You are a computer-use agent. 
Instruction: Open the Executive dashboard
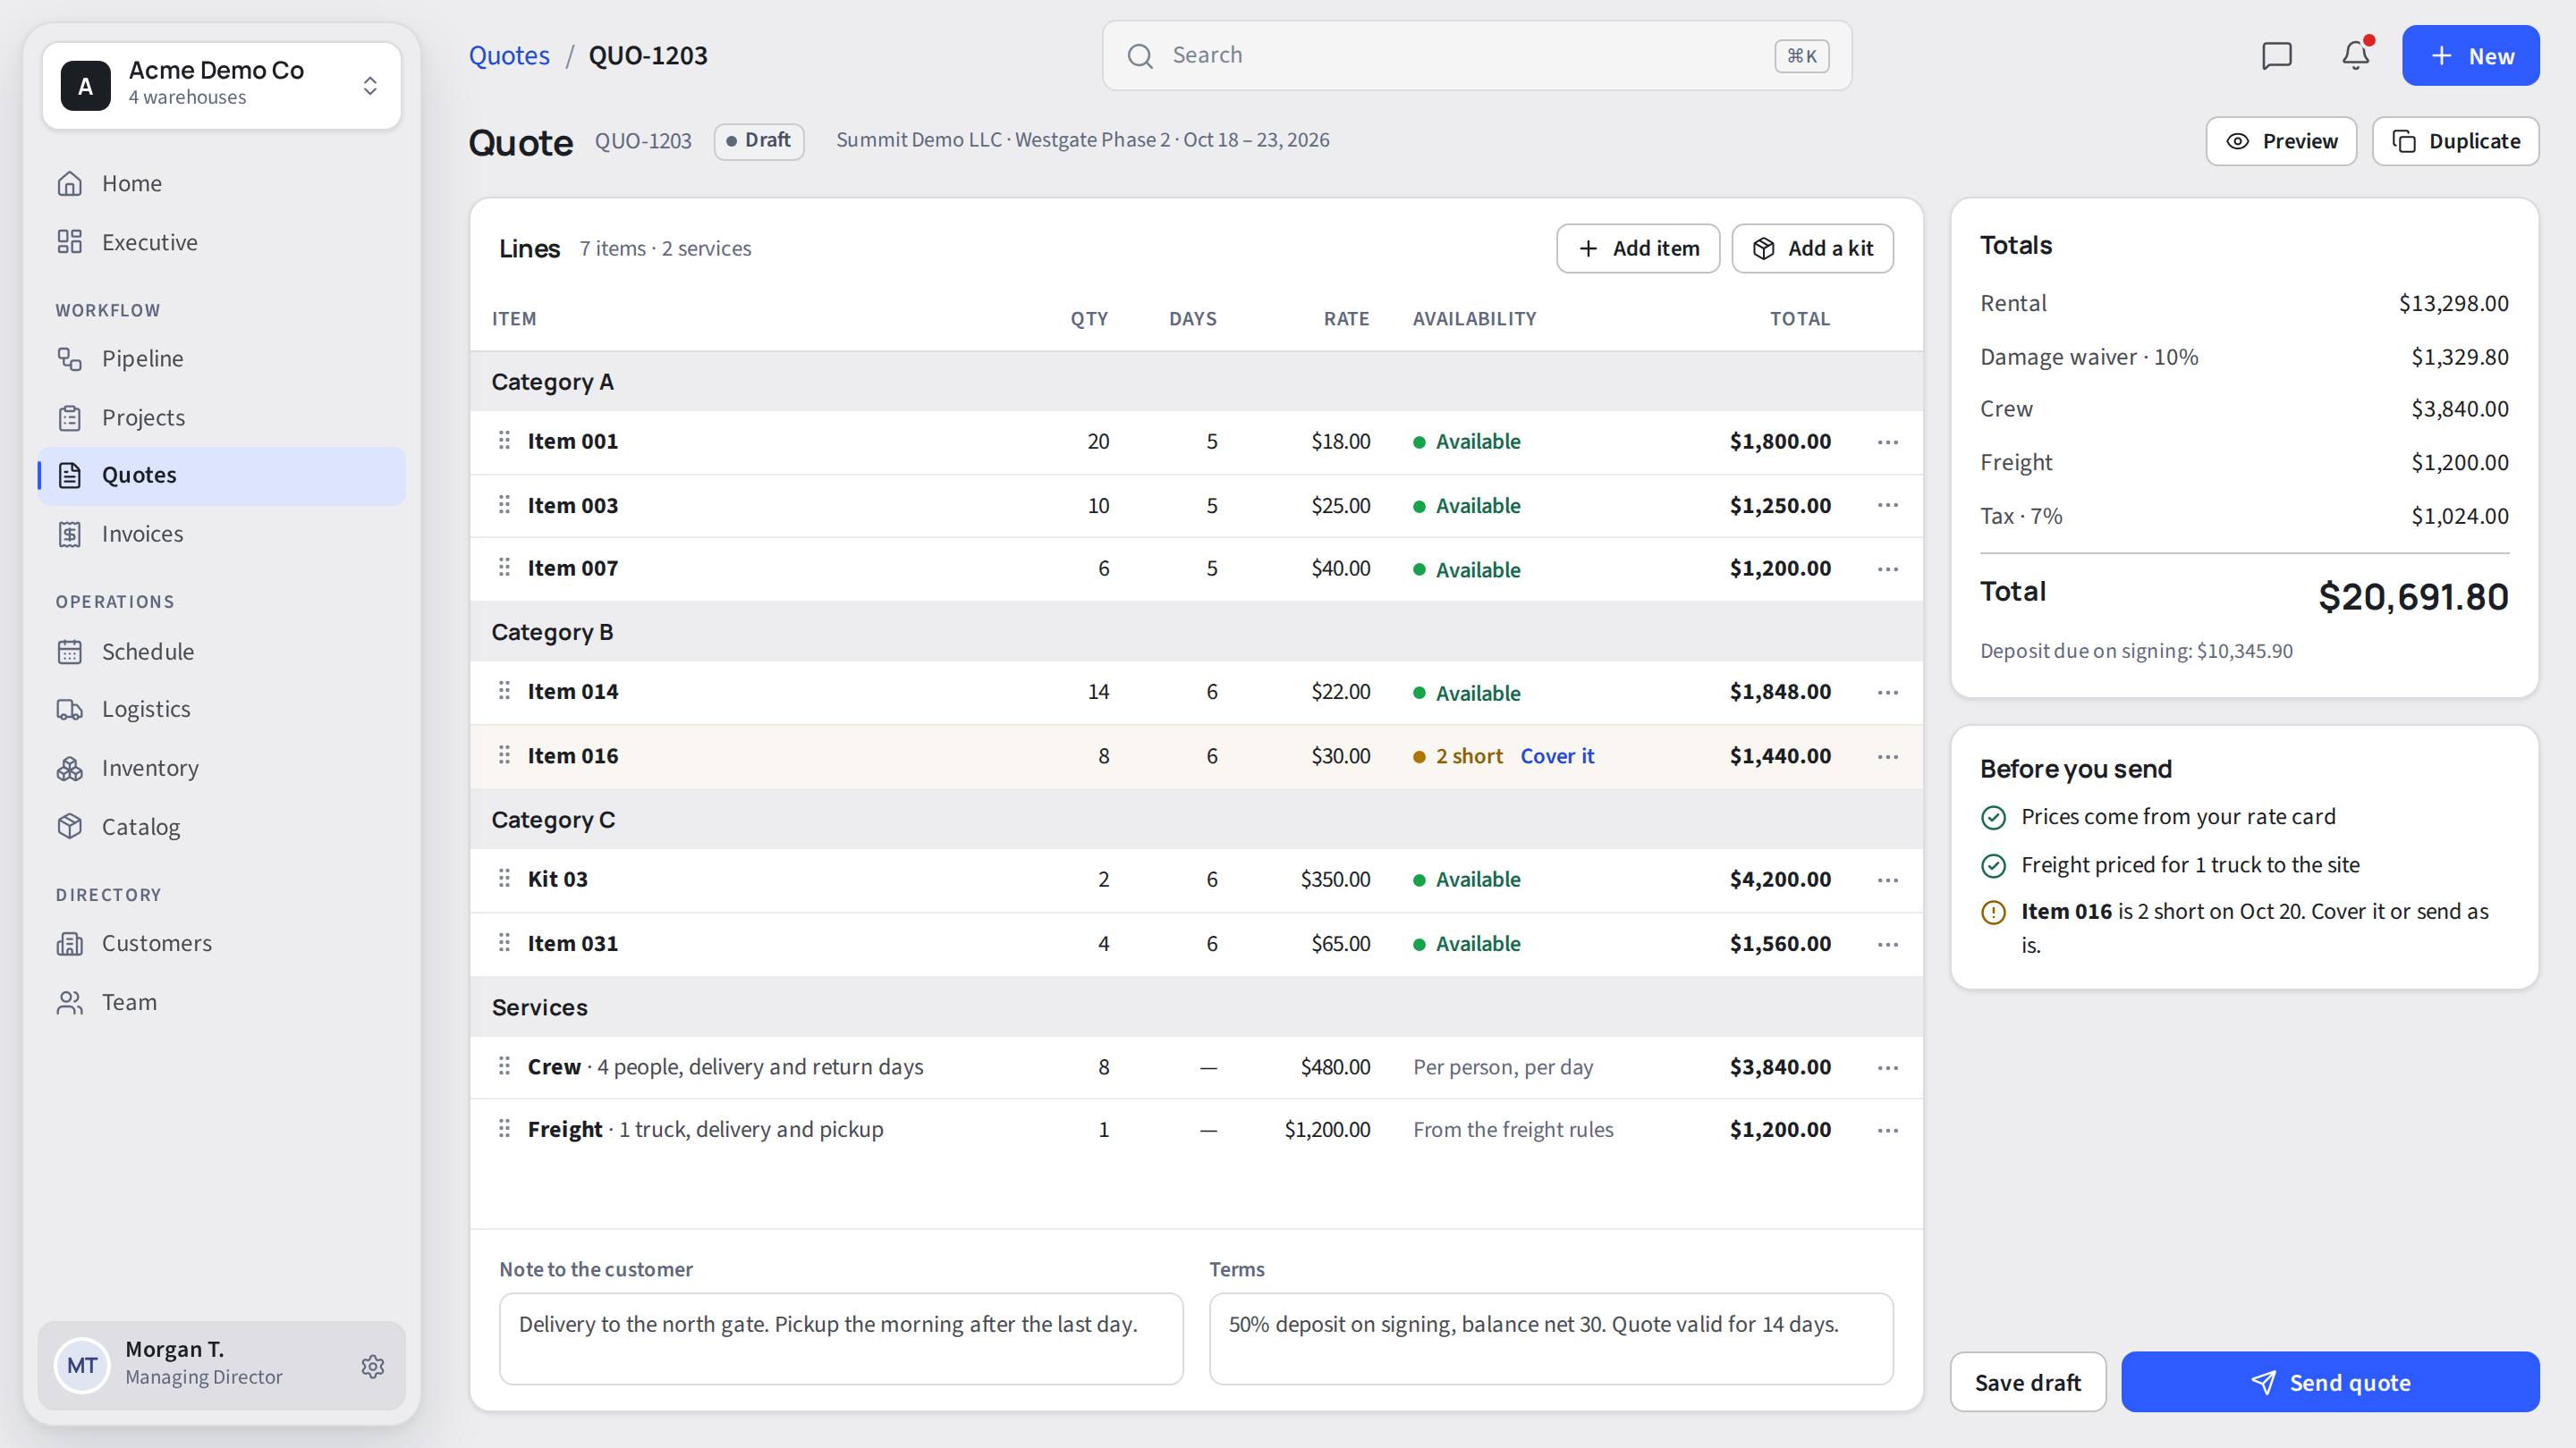point(222,242)
